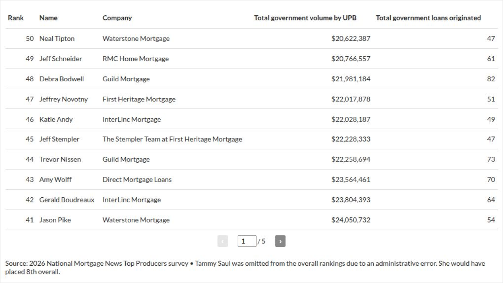Click the Source footnote text
503x283 pixels.
[245, 267]
